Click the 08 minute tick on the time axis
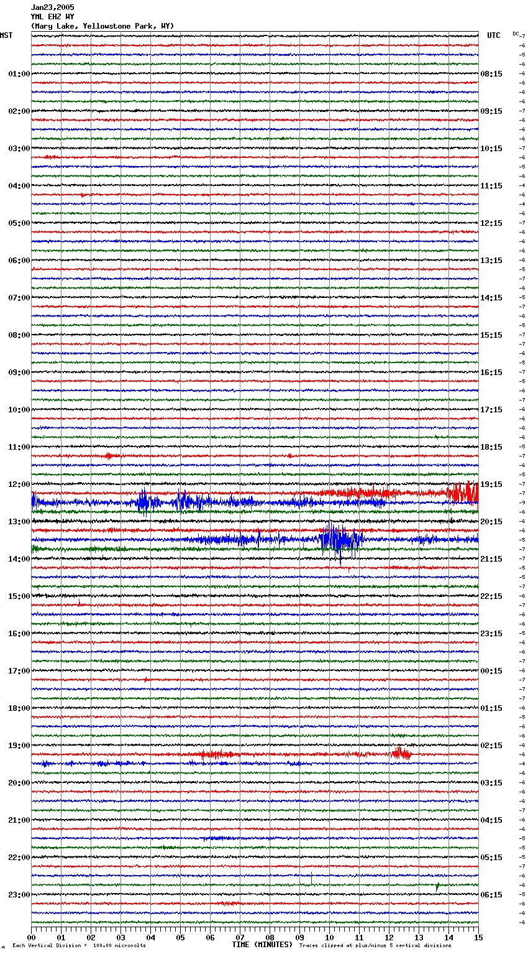The height and width of the screenshot is (954, 528). 270,937
